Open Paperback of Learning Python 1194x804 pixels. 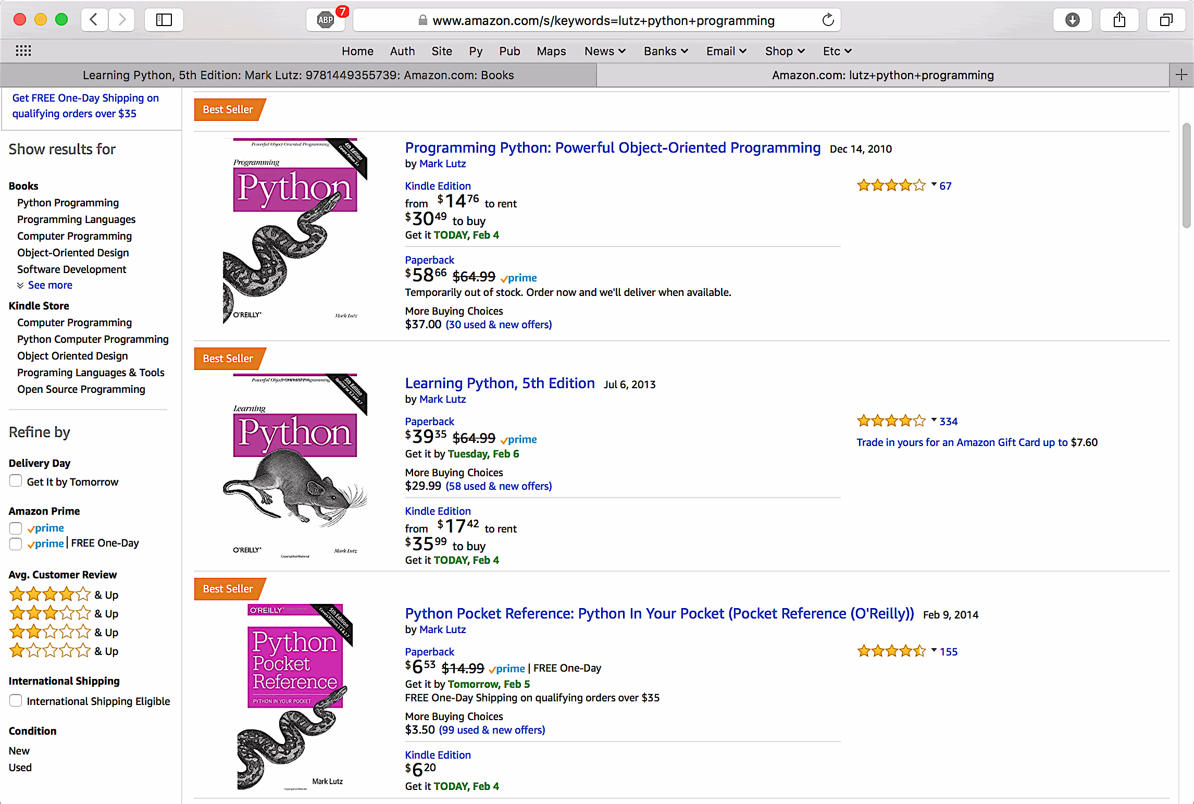429,422
